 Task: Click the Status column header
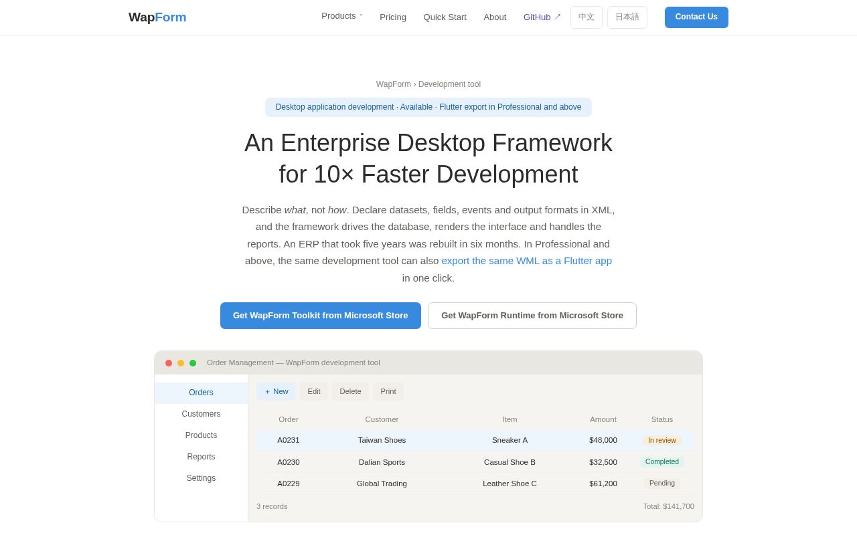[662, 420]
